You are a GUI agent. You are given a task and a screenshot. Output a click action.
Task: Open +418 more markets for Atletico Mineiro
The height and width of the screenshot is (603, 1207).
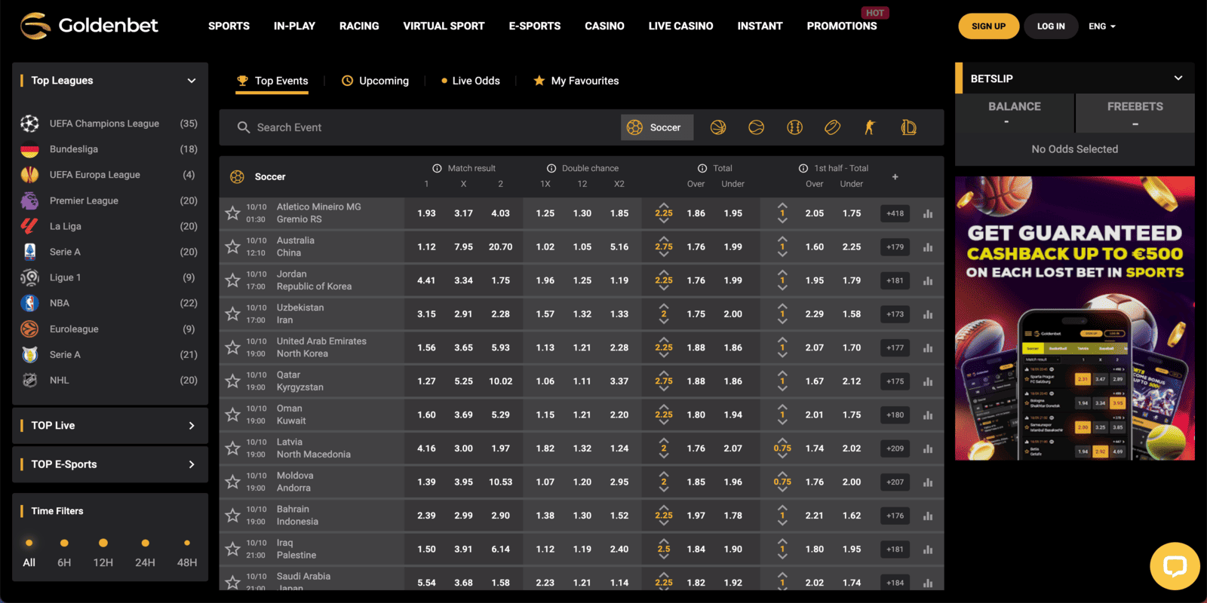895,213
